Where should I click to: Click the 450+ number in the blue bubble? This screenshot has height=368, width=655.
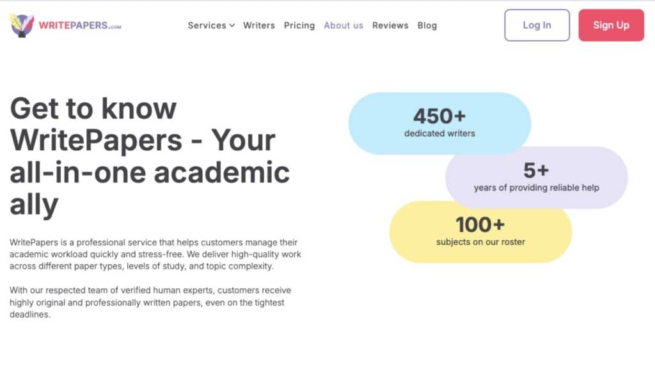439,116
